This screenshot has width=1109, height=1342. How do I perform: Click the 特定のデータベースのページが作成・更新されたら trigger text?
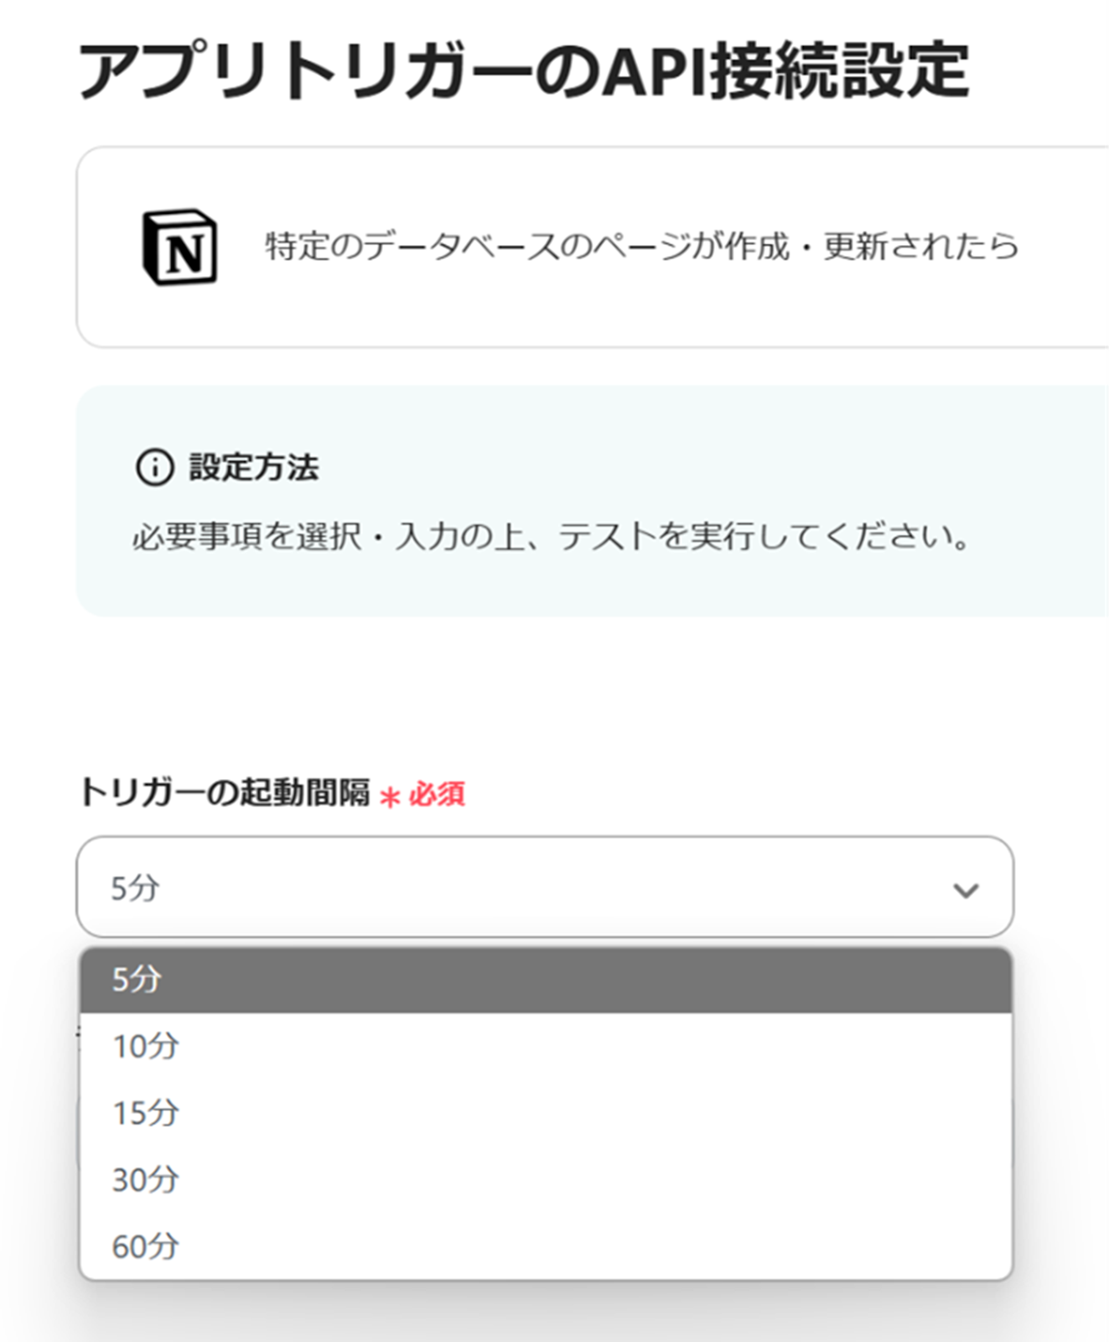[x=641, y=247]
